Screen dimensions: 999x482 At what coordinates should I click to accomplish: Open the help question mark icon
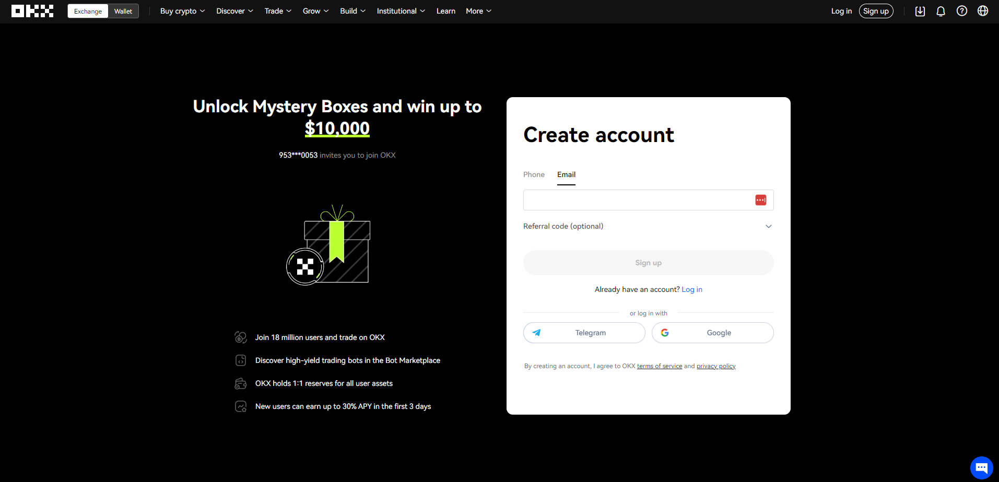click(962, 11)
